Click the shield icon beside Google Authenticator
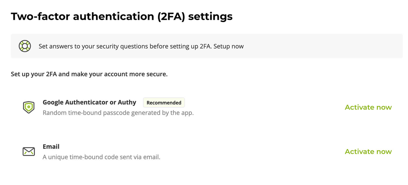Image resolution: width=408 pixels, height=185 pixels. click(29, 107)
